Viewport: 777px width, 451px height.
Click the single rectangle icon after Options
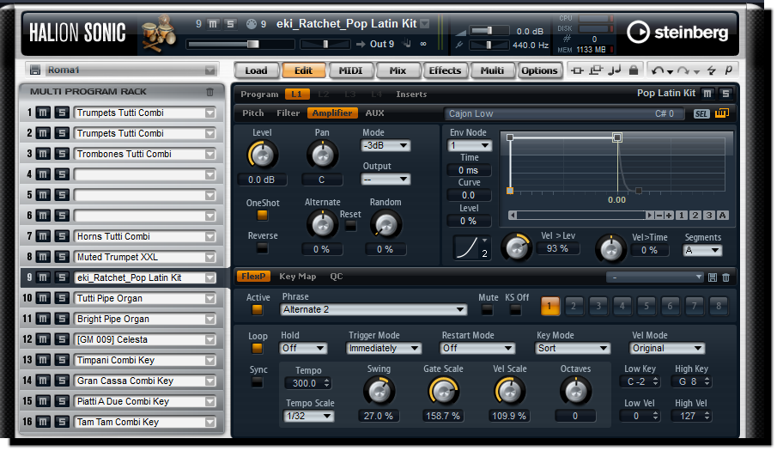(x=577, y=70)
